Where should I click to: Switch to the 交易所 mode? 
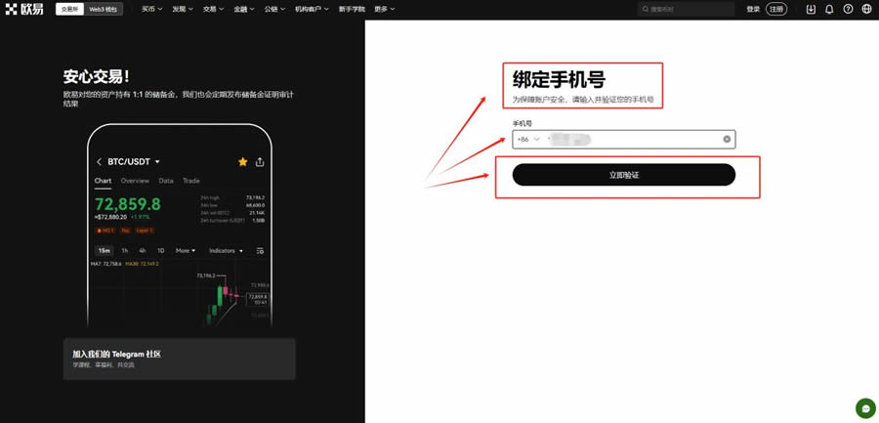69,9
